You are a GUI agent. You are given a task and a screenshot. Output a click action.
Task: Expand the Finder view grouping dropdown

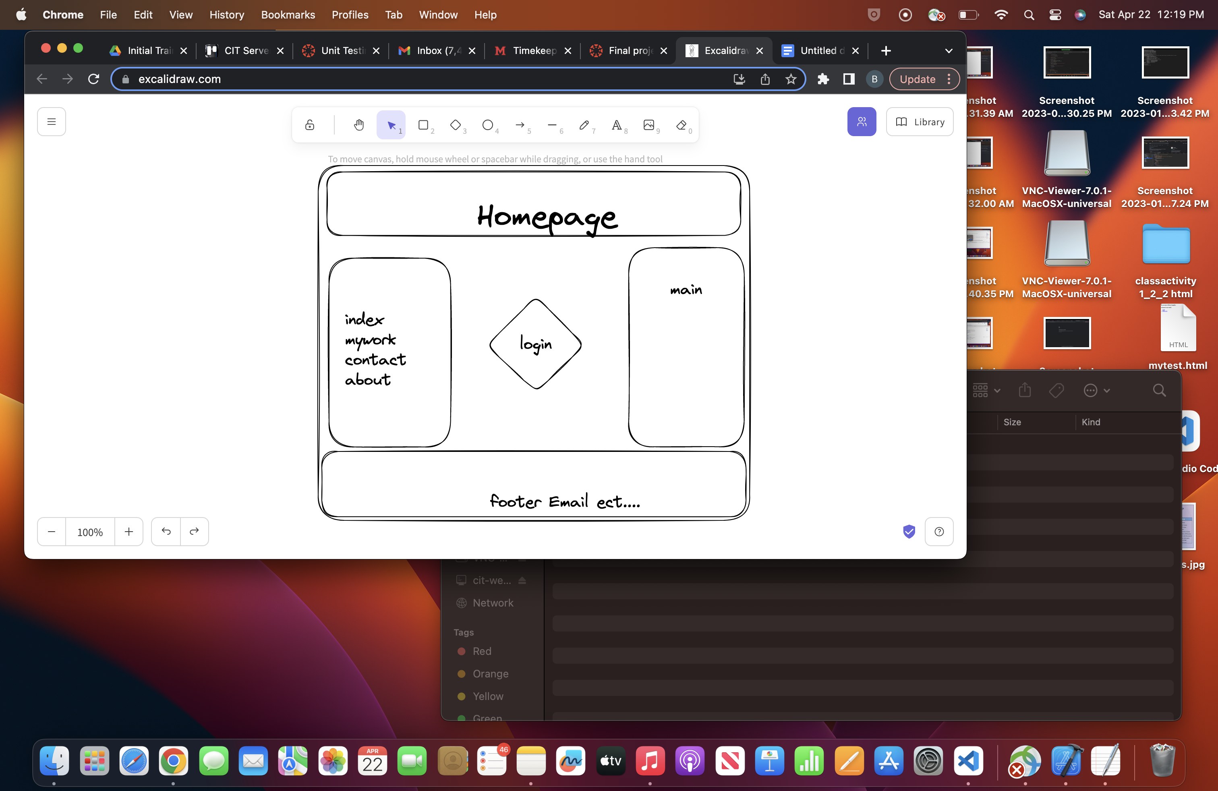point(986,390)
